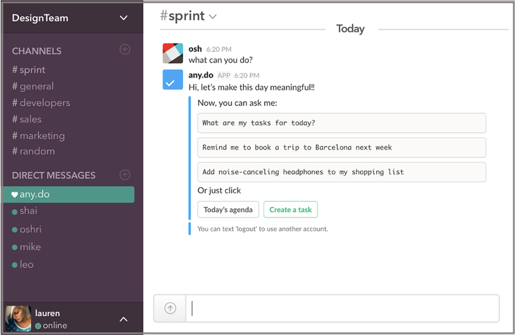Click leo's online status dot
Image resolution: width=515 pixels, height=335 pixels.
14,265
